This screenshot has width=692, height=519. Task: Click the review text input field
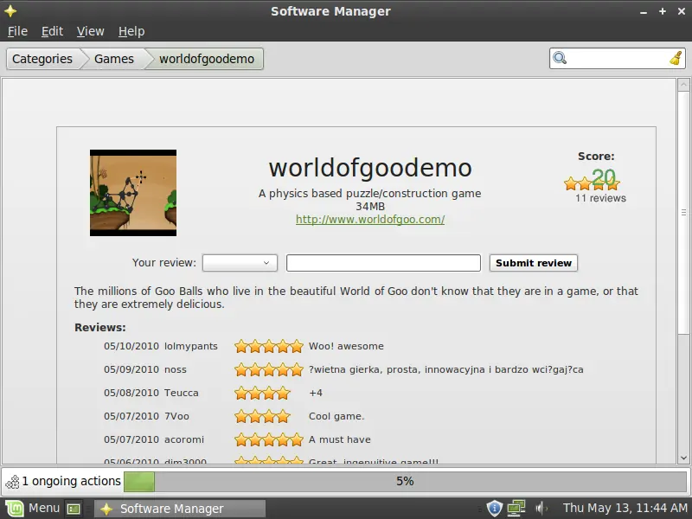point(383,263)
